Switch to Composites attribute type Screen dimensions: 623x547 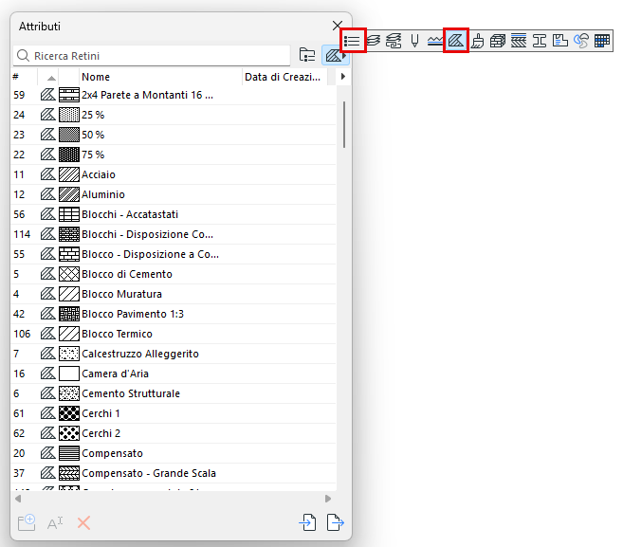(x=519, y=41)
